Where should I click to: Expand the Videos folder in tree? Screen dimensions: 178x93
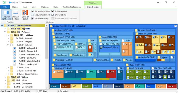tap(5, 77)
